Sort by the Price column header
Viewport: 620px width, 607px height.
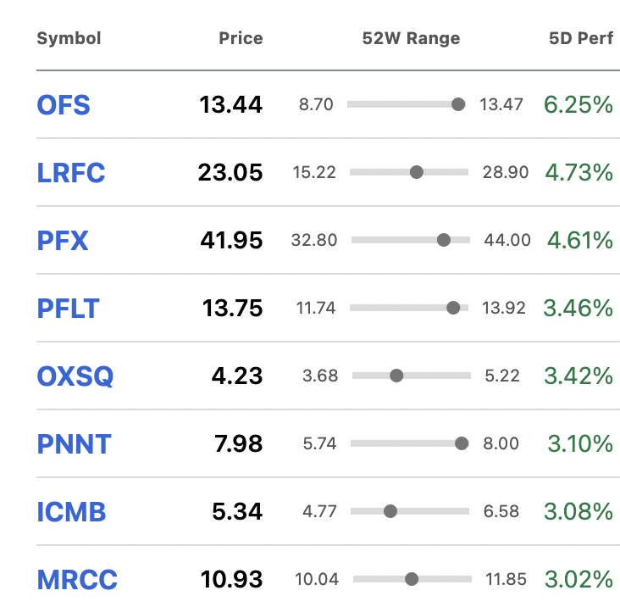pyautogui.click(x=241, y=38)
